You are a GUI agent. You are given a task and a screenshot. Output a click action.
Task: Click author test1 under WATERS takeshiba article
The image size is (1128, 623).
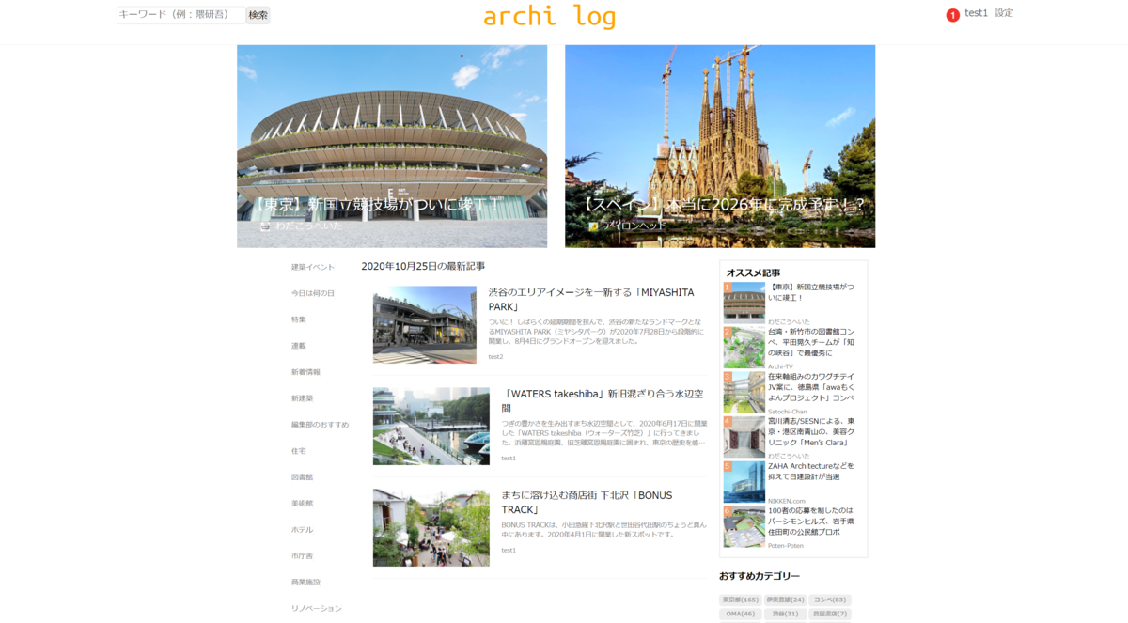[x=509, y=459]
